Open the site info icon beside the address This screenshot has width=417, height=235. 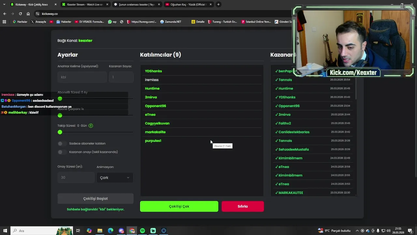tap(37, 14)
